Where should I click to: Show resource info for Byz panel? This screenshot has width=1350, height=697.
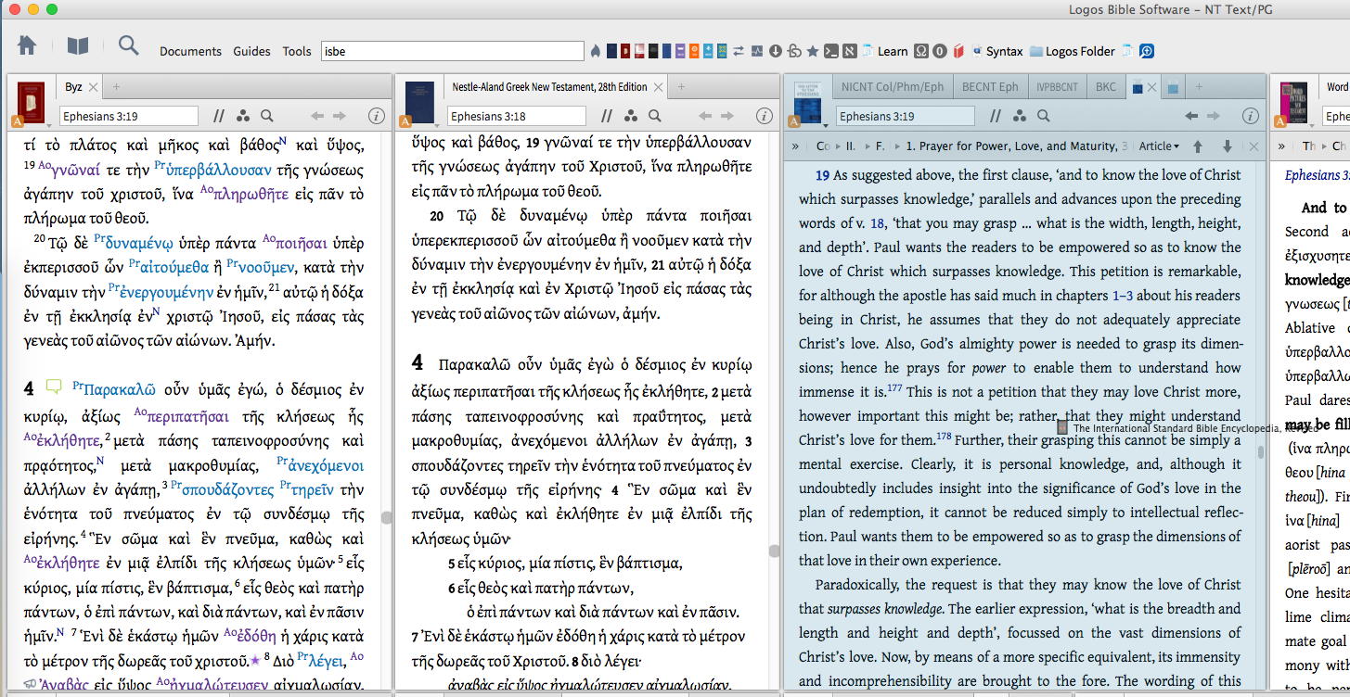tap(376, 116)
